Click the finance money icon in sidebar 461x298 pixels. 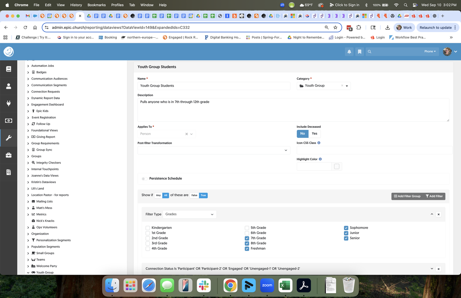click(x=9, y=121)
